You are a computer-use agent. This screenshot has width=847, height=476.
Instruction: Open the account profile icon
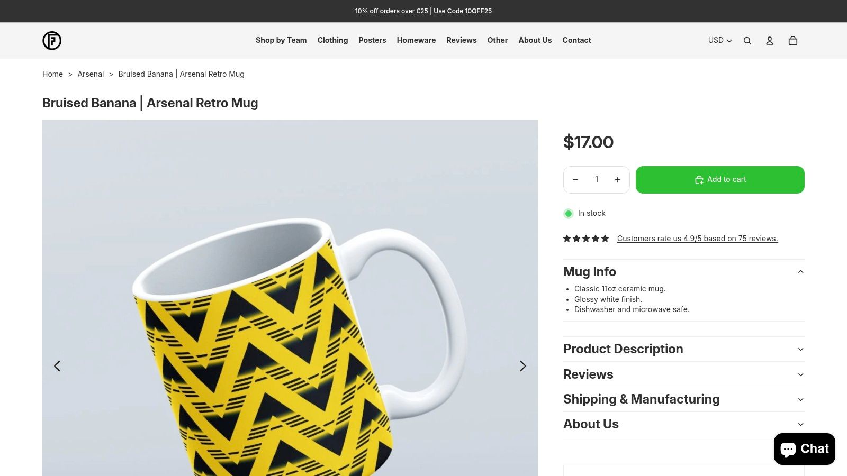(770, 41)
